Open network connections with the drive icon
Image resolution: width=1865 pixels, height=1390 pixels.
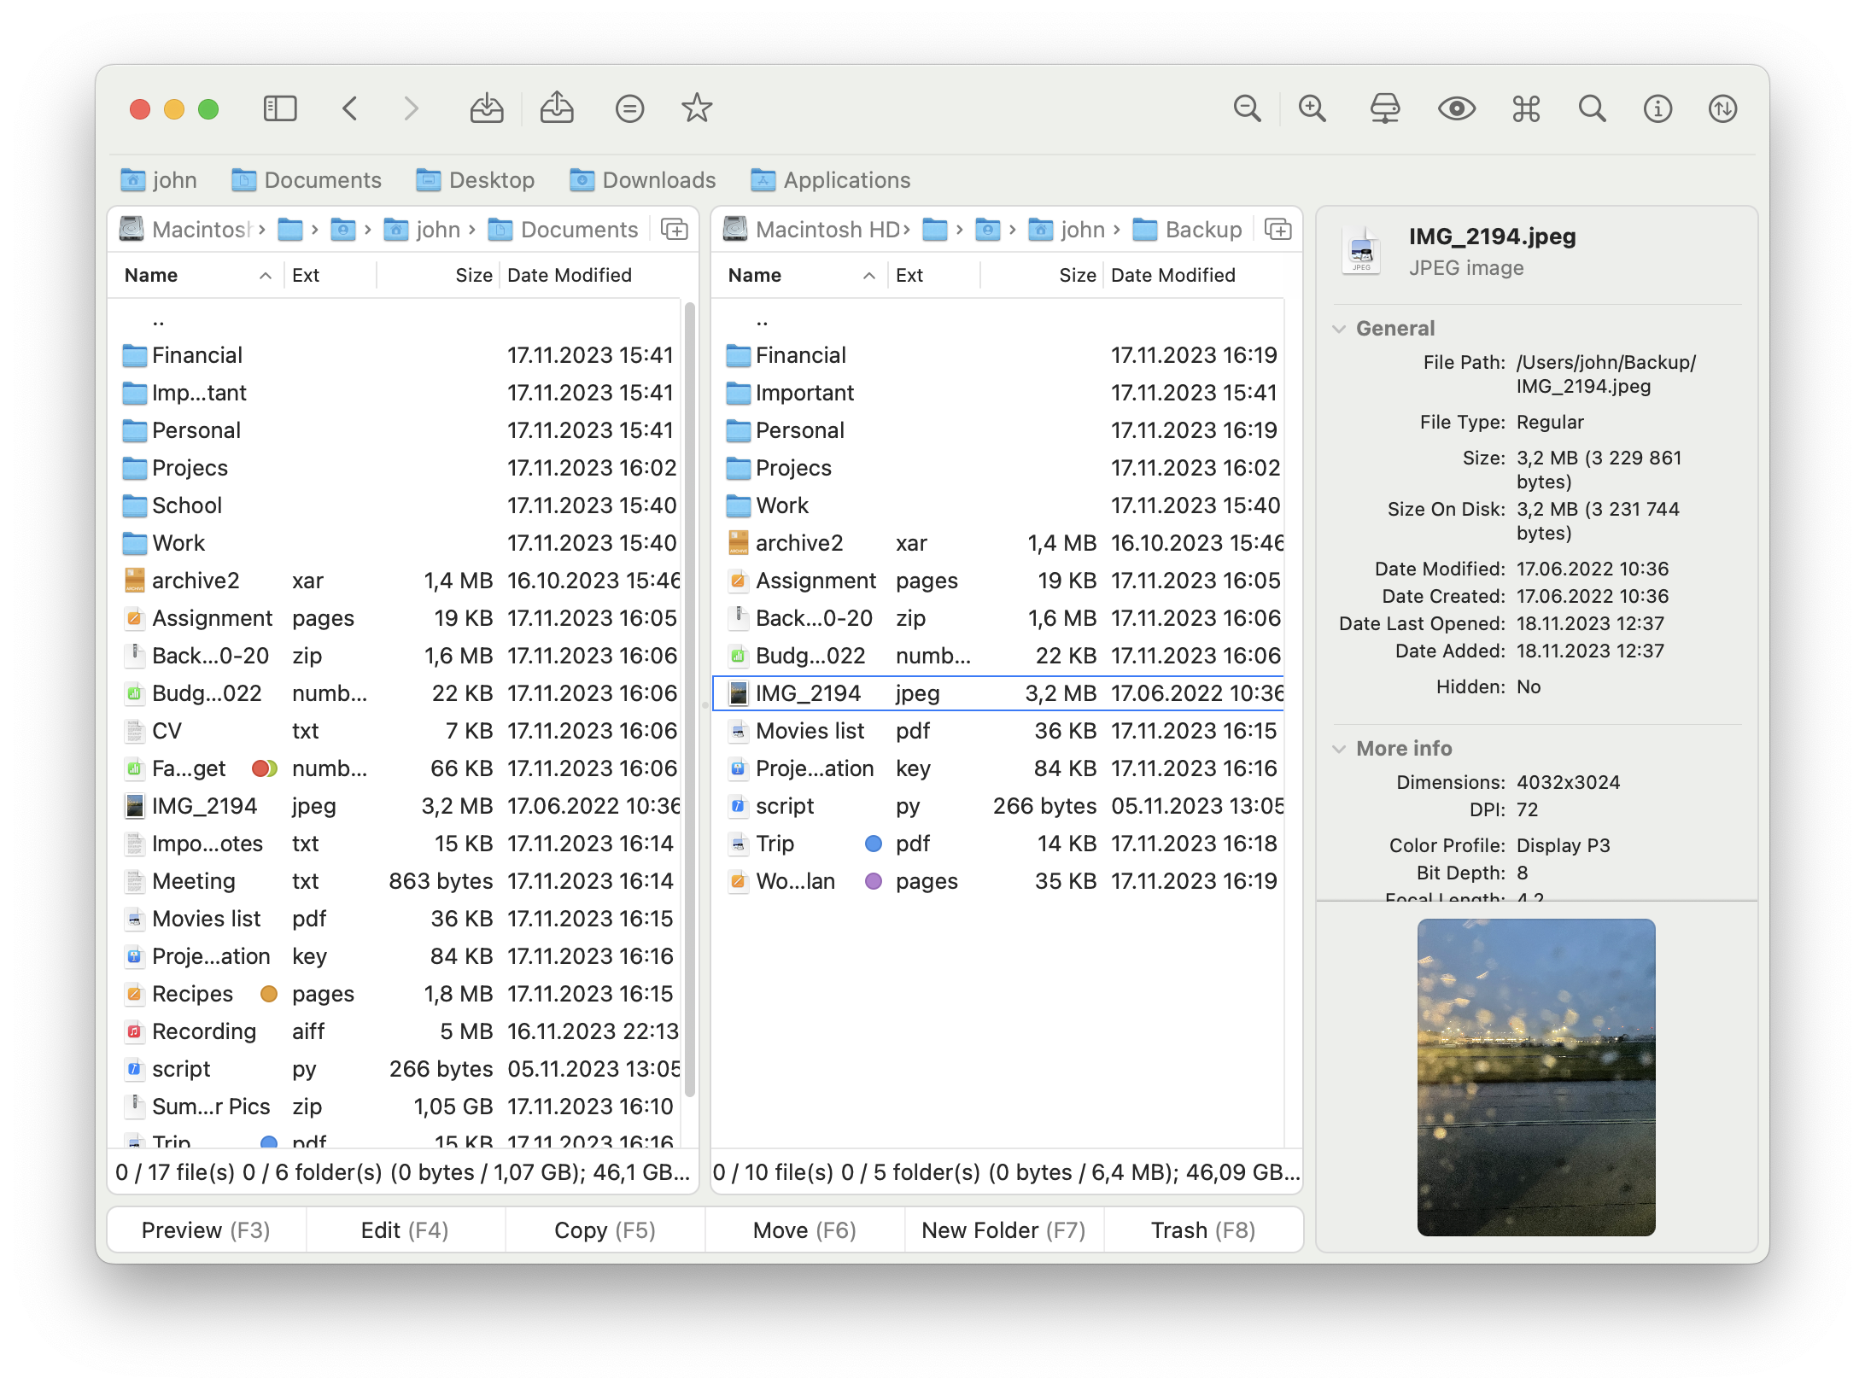tap(1385, 108)
